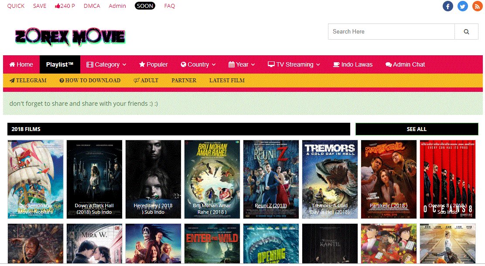Click the search magnifier button
This screenshot has height=266, width=485.
(x=466, y=31)
